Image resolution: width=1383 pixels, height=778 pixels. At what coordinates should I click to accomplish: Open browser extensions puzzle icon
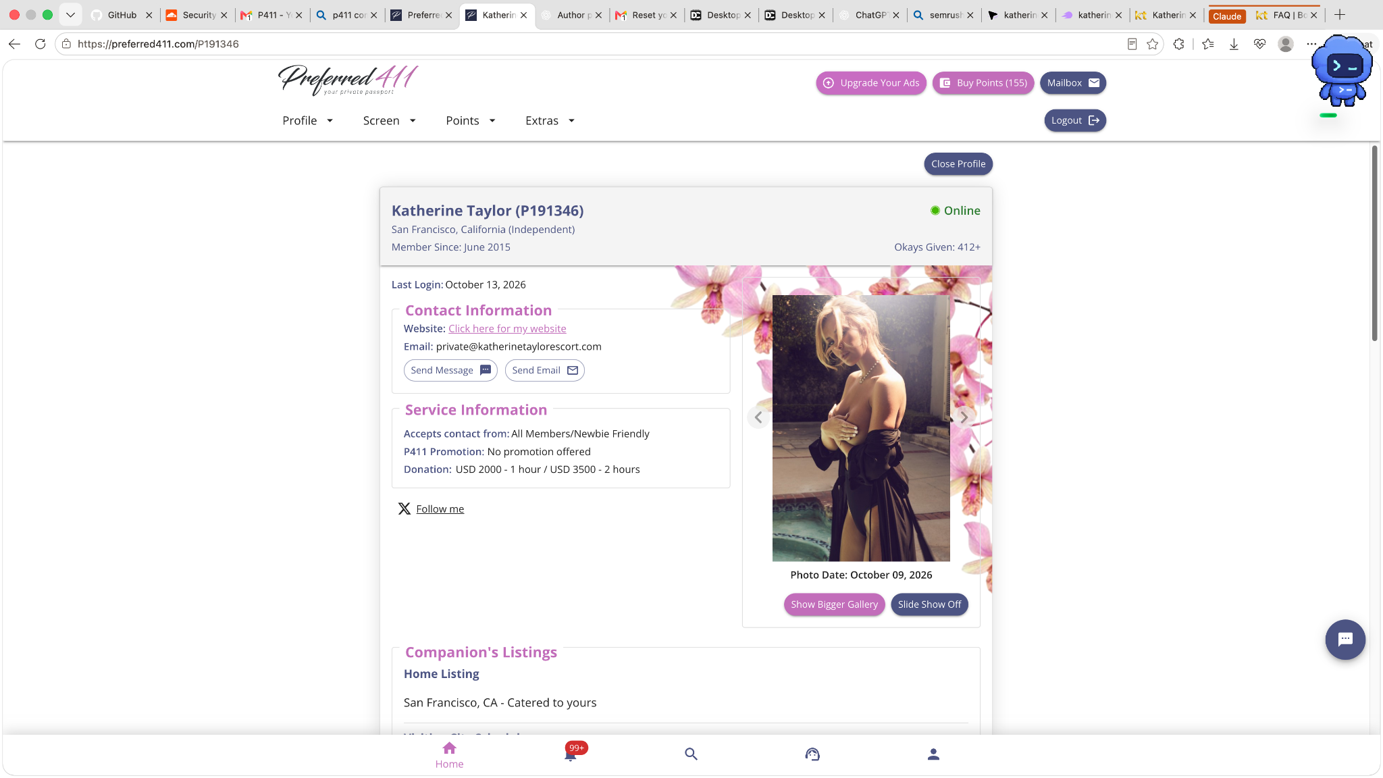tap(1178, 44)
